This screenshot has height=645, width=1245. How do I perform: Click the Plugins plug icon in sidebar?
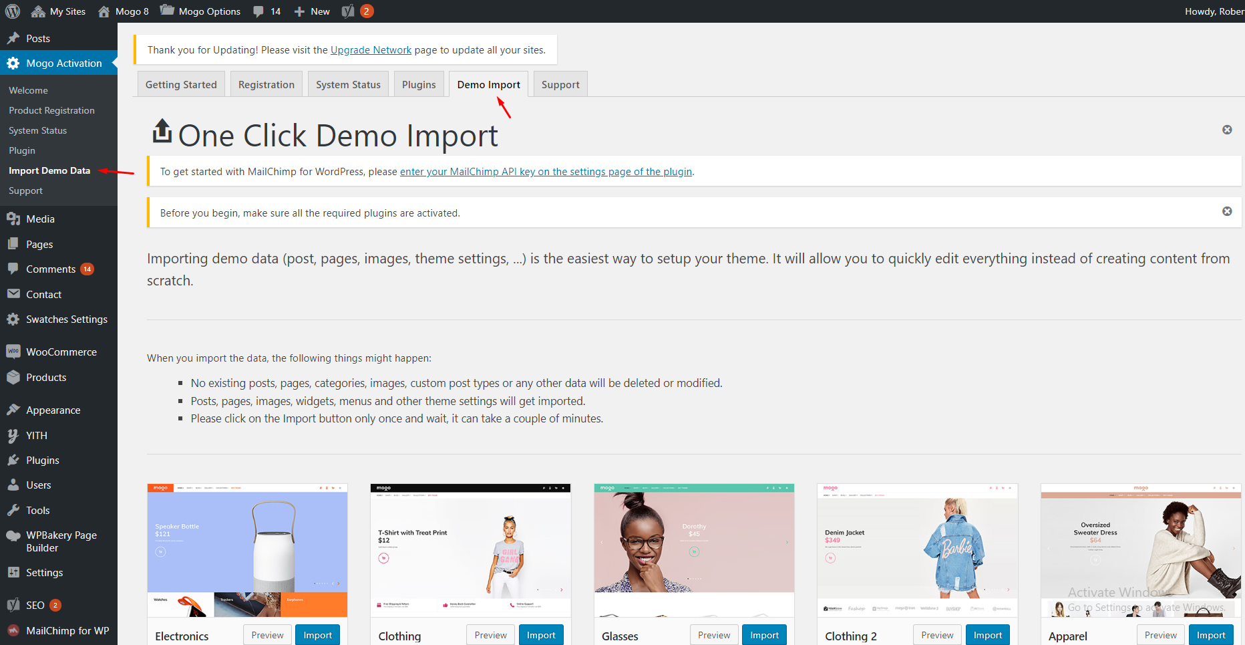point(13,460)
